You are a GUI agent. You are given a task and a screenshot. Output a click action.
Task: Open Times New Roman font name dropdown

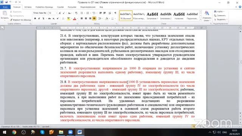(47, 13)
